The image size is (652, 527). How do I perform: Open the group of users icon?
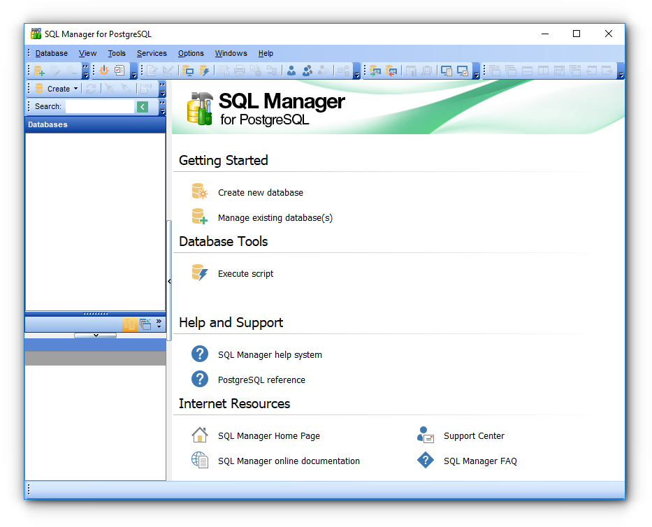(x=307, y=71)
